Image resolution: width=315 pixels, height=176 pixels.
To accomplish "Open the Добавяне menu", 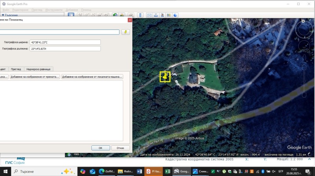I will point(71,9).
